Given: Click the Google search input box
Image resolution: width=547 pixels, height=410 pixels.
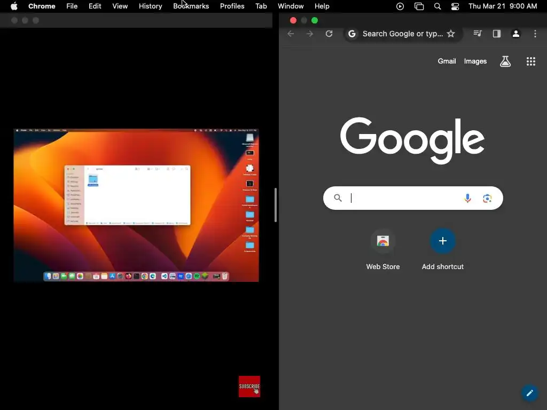Looking at the screenshot, I should (x=413, y=198).
